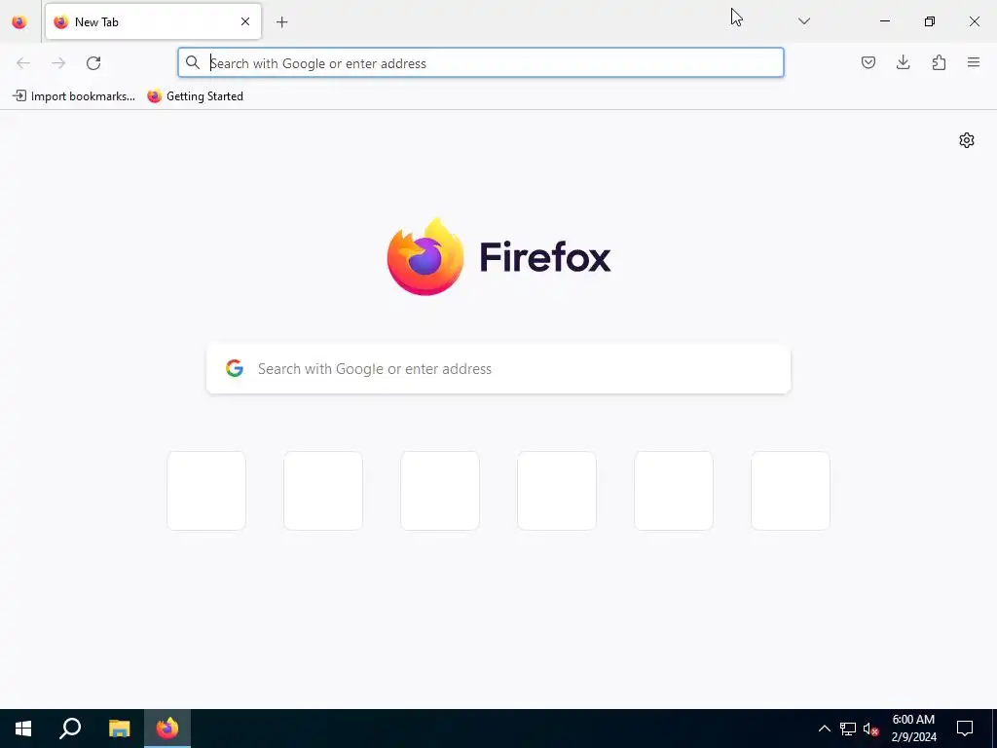
Task: Open notification Action Center icon
Action: tap(965, 729)
